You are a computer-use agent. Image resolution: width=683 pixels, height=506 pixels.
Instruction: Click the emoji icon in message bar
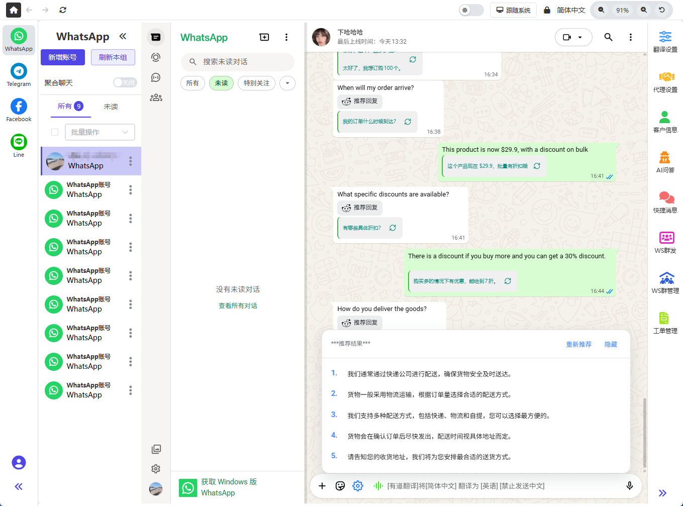coord(340,486)
